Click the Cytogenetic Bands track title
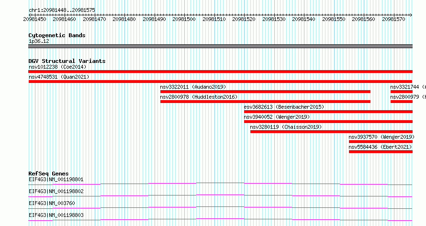 coord(57,35)
